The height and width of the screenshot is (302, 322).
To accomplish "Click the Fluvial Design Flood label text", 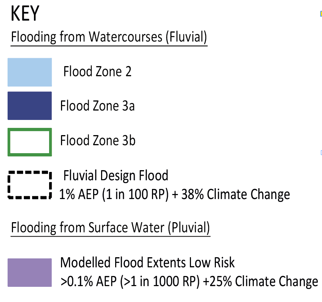I will coord(116,176).
